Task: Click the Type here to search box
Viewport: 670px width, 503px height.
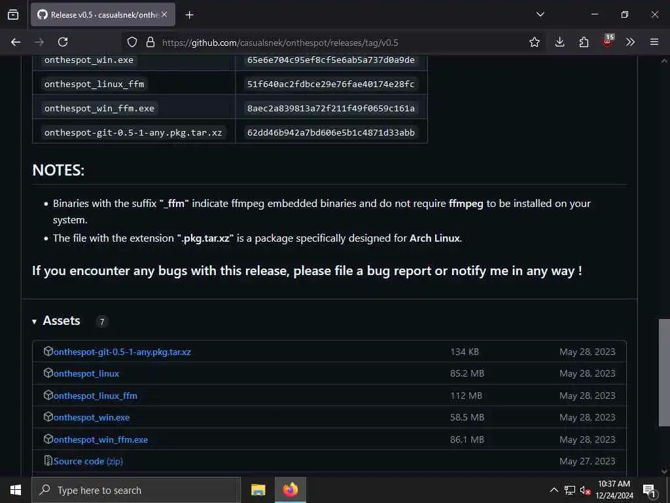Action: pyautogui.click(x=136, y=490)
